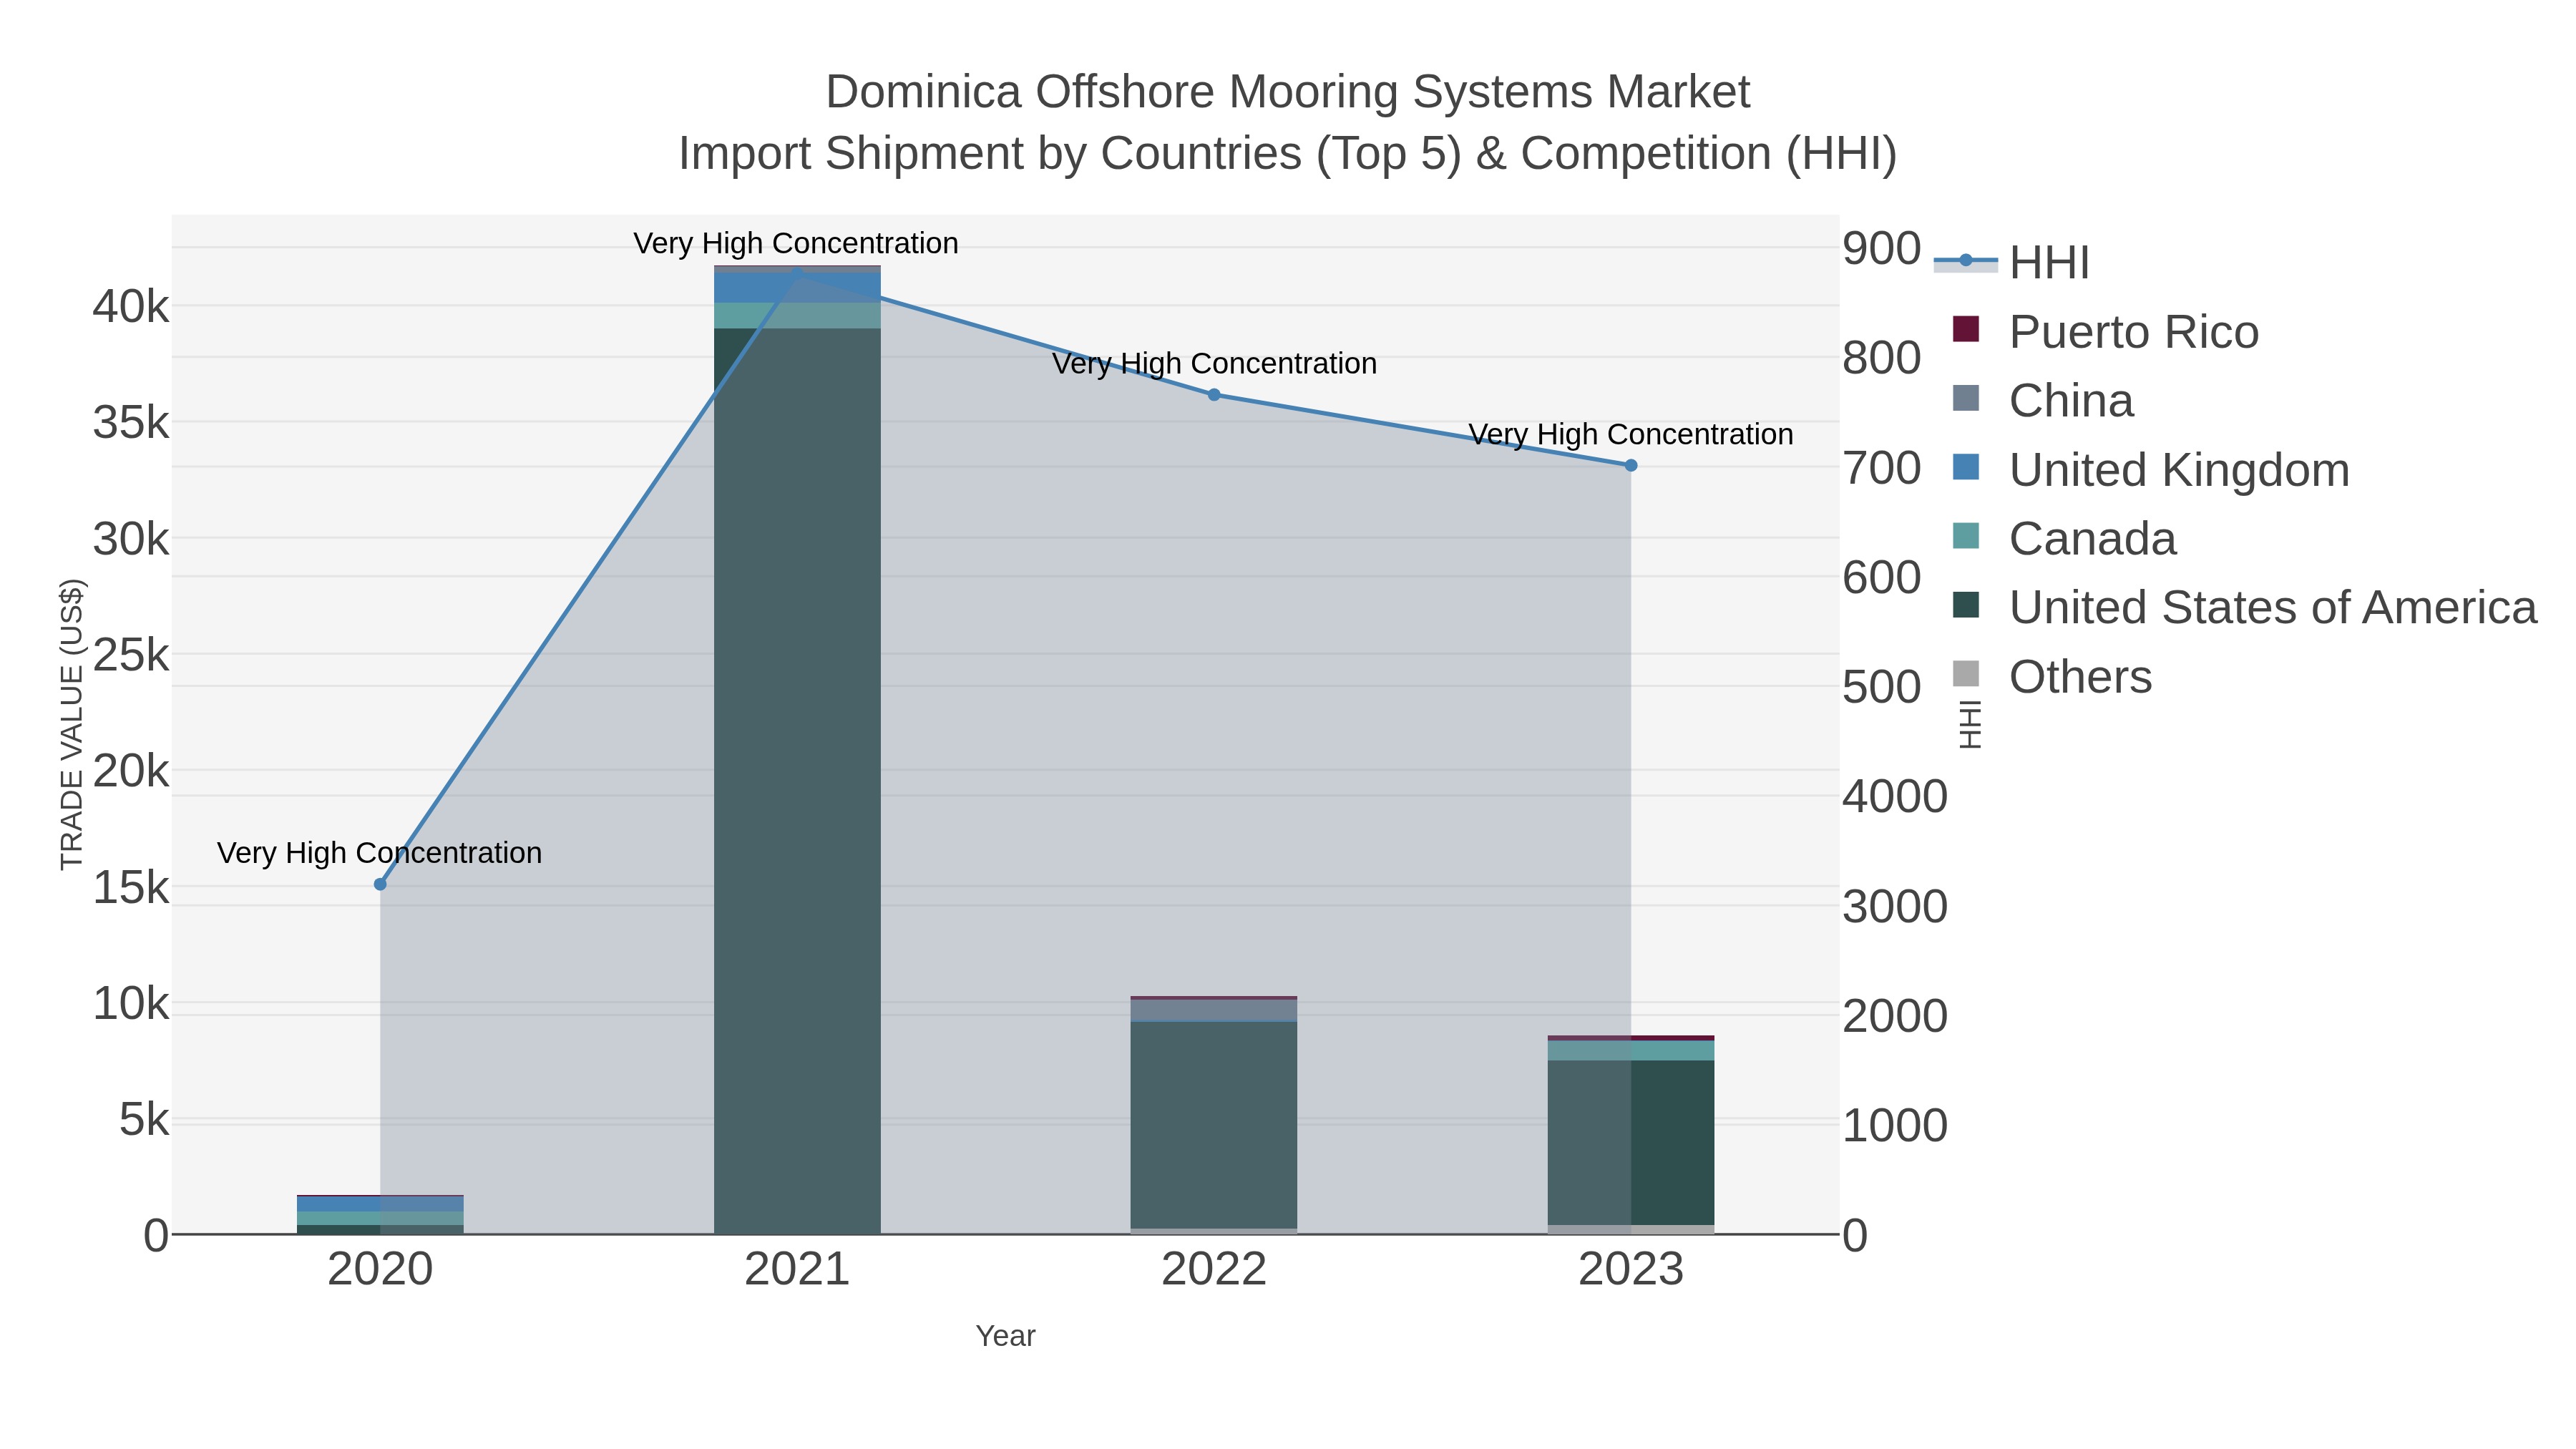Click the 25k left axis tick label
The width and height of the screenshot is (2576, 1449).
coord(131,655)
